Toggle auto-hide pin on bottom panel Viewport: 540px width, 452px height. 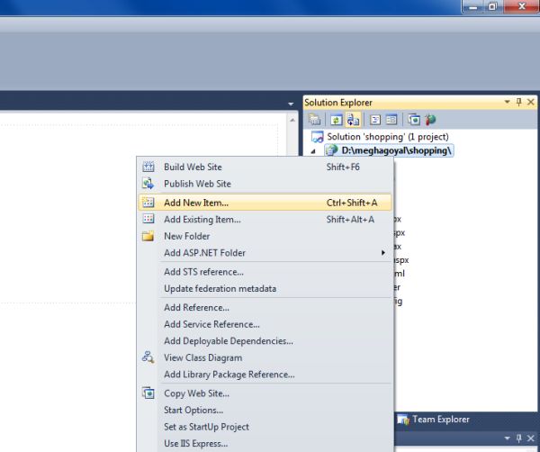pyautogui.click(x=519, y=438)
